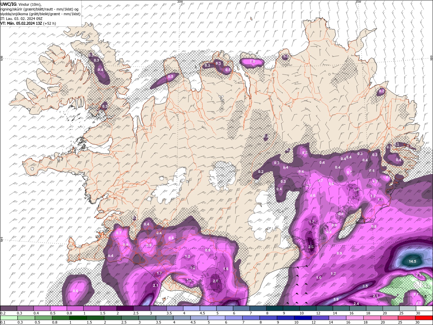This screenshot has width=433, height=325.
Task: Click the 'UWC/IG: Vindur (10m)' title text
Action: [21, 4]
